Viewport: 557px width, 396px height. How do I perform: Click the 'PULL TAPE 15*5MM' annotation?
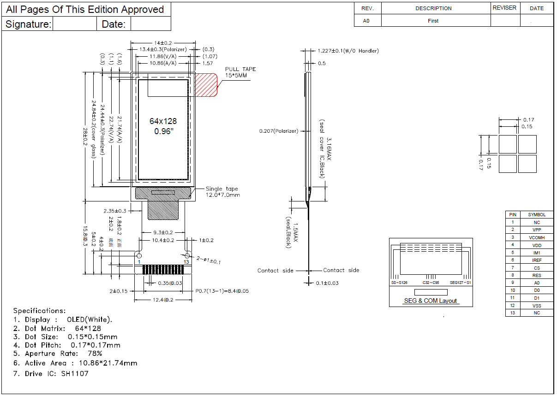[x=240, y=72]
